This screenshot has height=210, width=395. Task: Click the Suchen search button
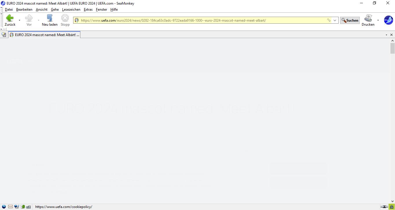click(x=350, y=20)
